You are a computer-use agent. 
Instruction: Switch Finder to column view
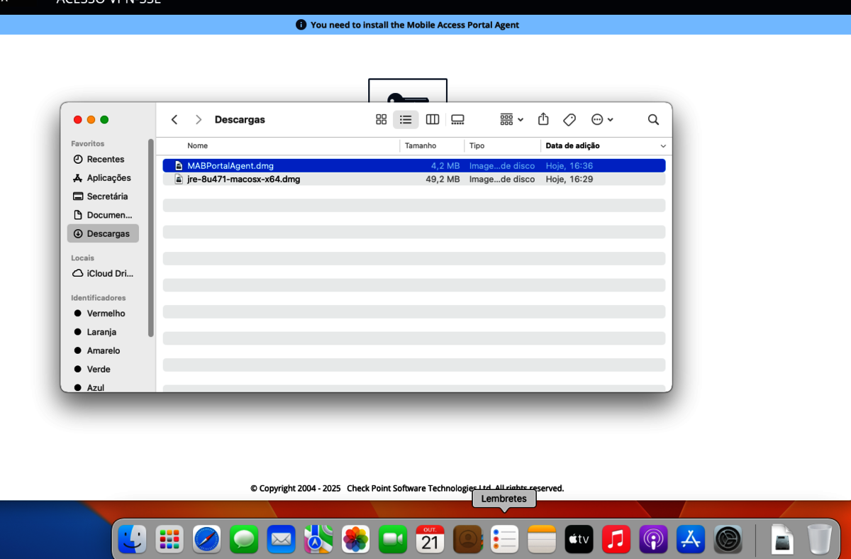(432, 120)
